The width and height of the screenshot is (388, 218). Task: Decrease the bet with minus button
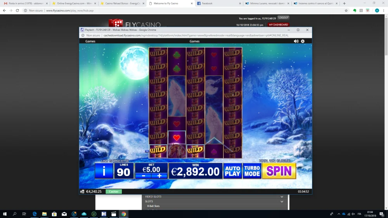pyautogui.click(x=144, y=176)
